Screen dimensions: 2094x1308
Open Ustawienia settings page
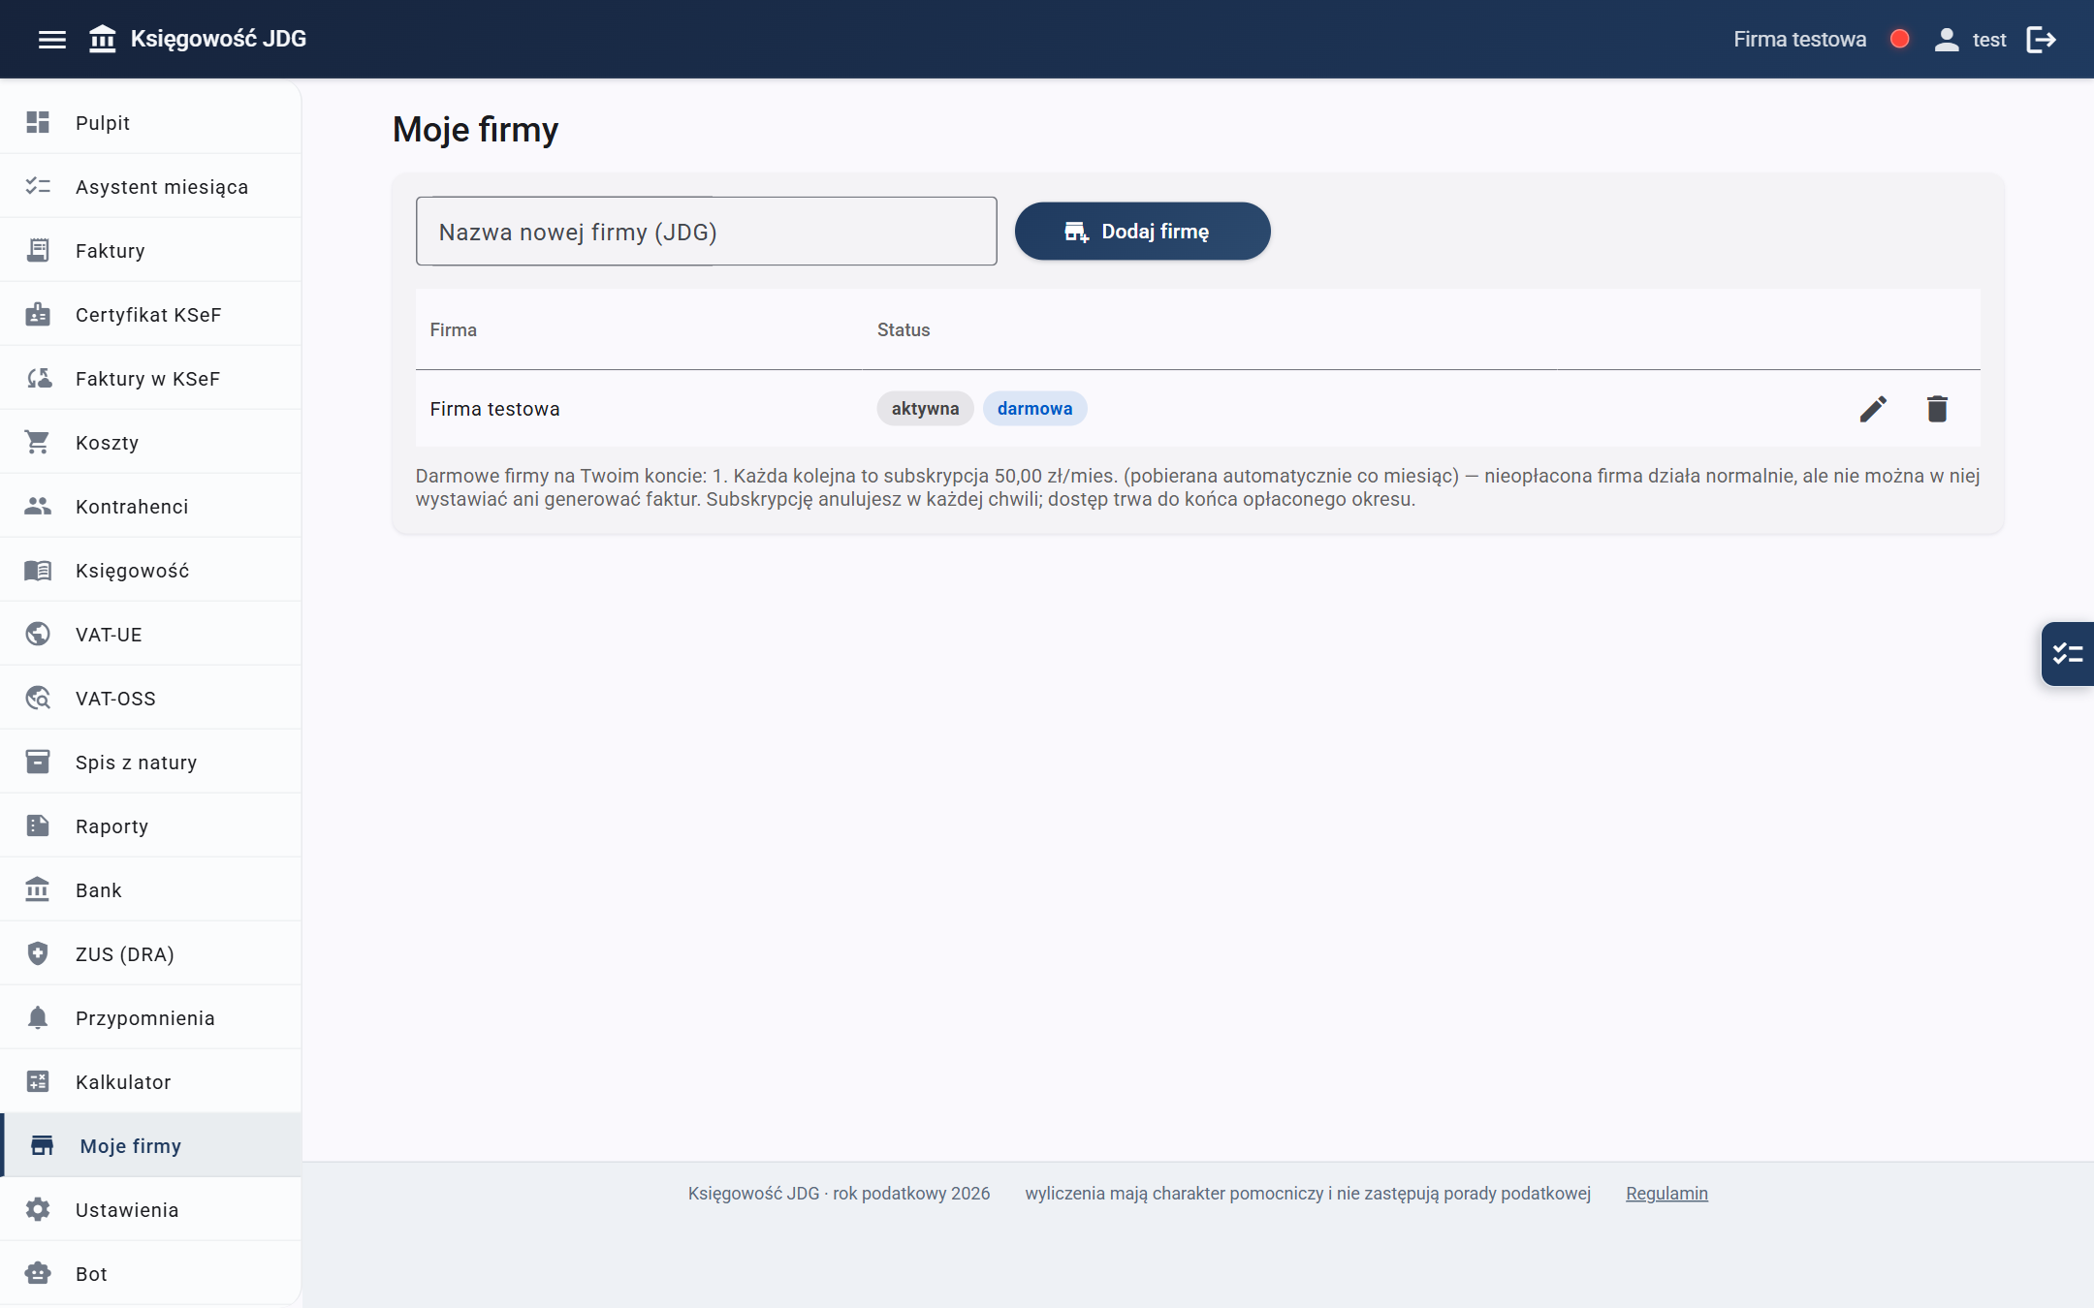pyautogui.click(x=151, y=1209)
